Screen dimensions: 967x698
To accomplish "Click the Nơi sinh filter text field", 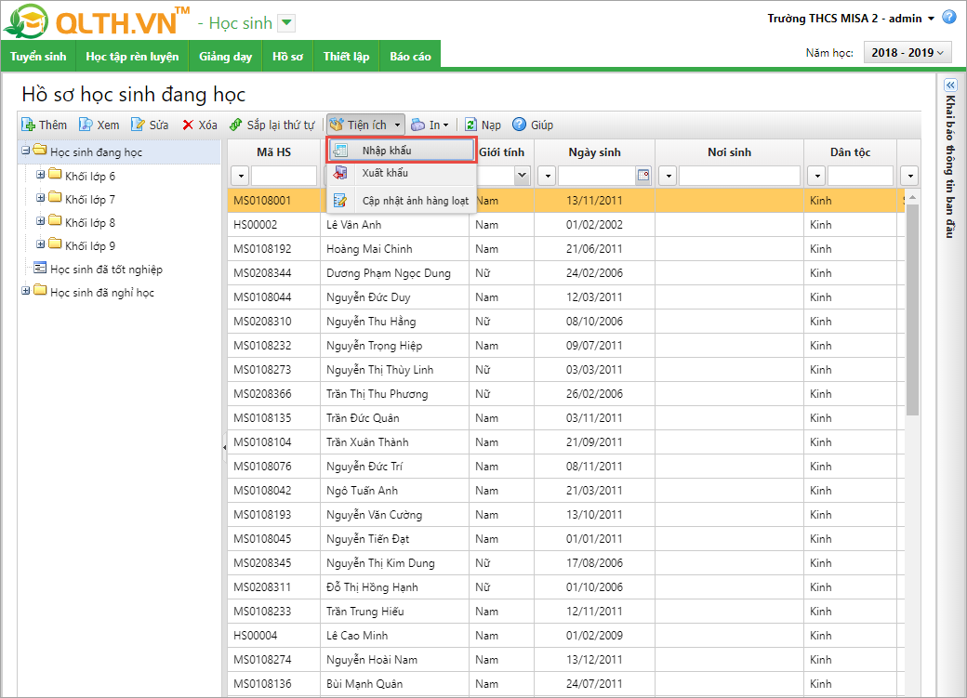I will point(738,176).
